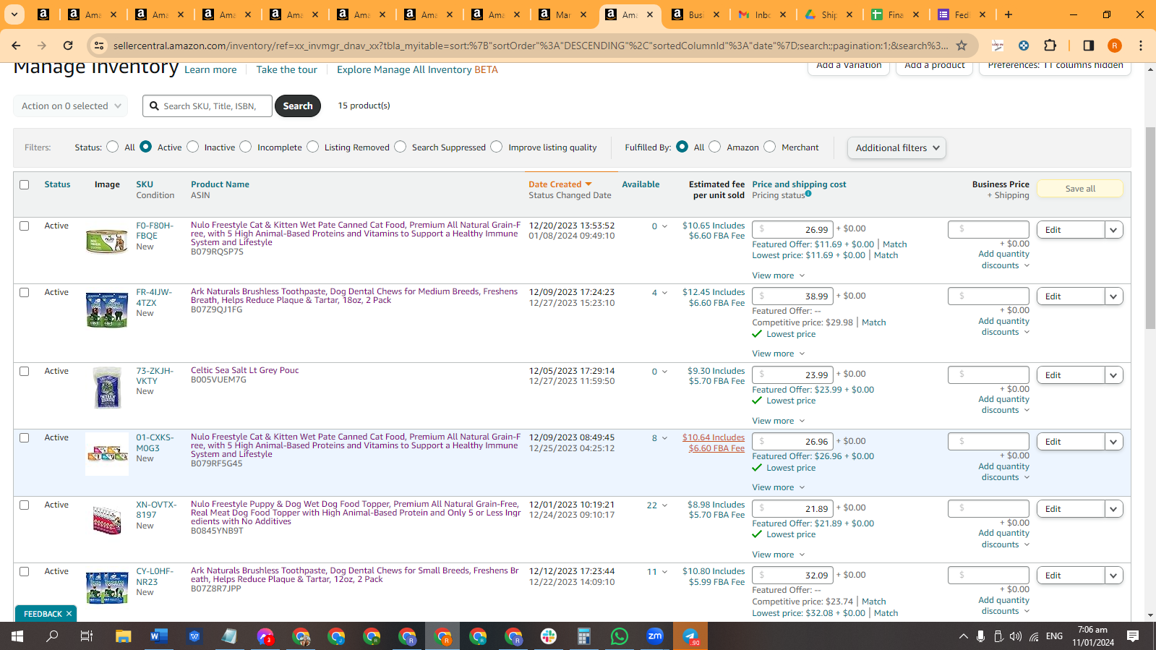Close the FEEDBACK widget with X
This screenshot has width=1156, height=650.
69,614
